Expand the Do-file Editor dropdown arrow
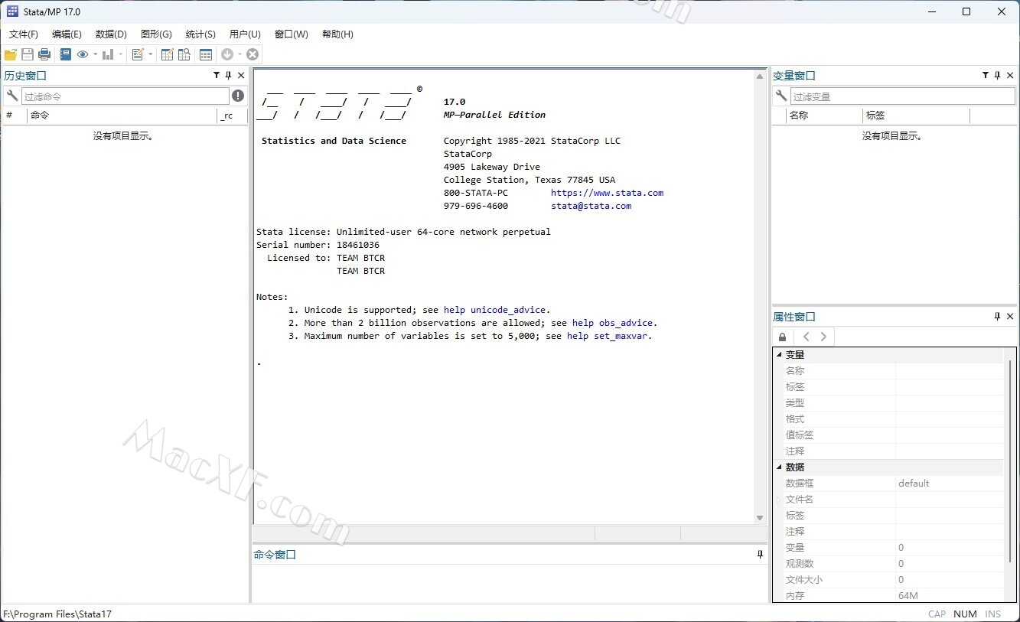Image resolution: width=1020 pixels, height=622 pixels. coord(150,54)
